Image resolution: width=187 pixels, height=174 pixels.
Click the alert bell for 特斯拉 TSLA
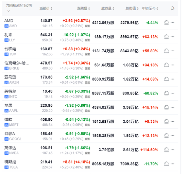(x=166, y=164)
